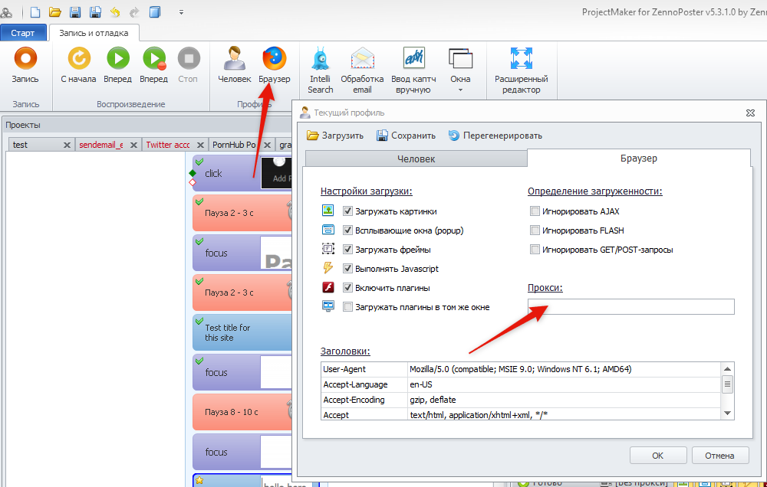The width and height of the screenshot is (767, 487).
Task: Close the Twitter acc project tab
Action: tap(200, 145)
